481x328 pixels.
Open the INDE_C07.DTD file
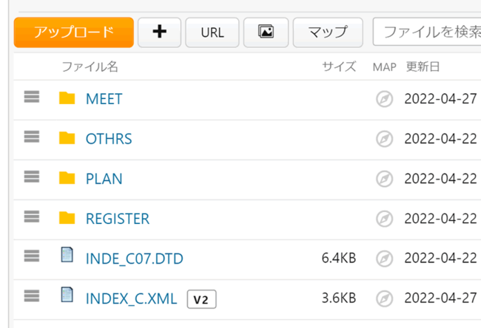(x=134, y=259)
